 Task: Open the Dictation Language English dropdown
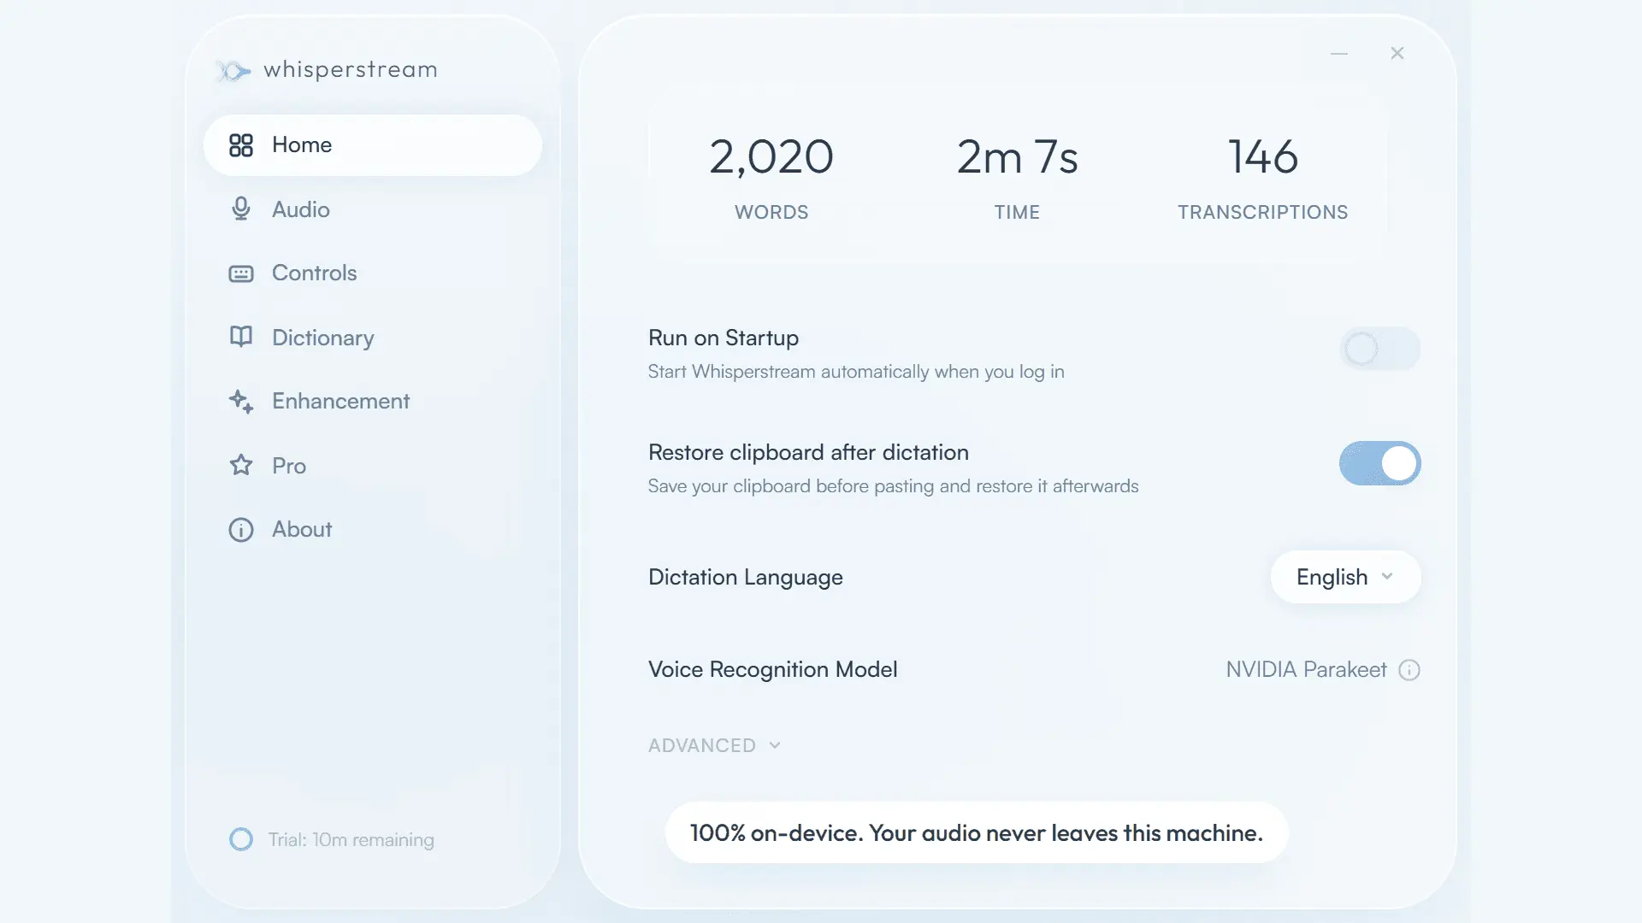1346,577
